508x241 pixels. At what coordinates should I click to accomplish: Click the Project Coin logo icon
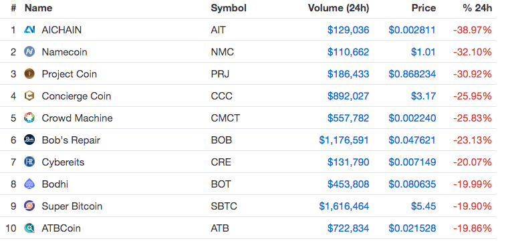point(29,73)
